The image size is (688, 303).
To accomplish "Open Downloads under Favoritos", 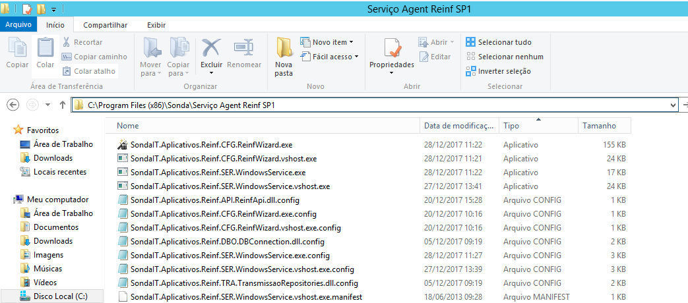I will pos(53,158).
